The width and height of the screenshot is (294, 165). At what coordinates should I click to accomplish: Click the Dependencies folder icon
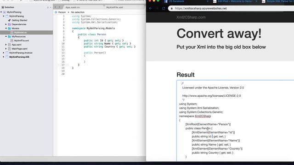click(9, 24)
